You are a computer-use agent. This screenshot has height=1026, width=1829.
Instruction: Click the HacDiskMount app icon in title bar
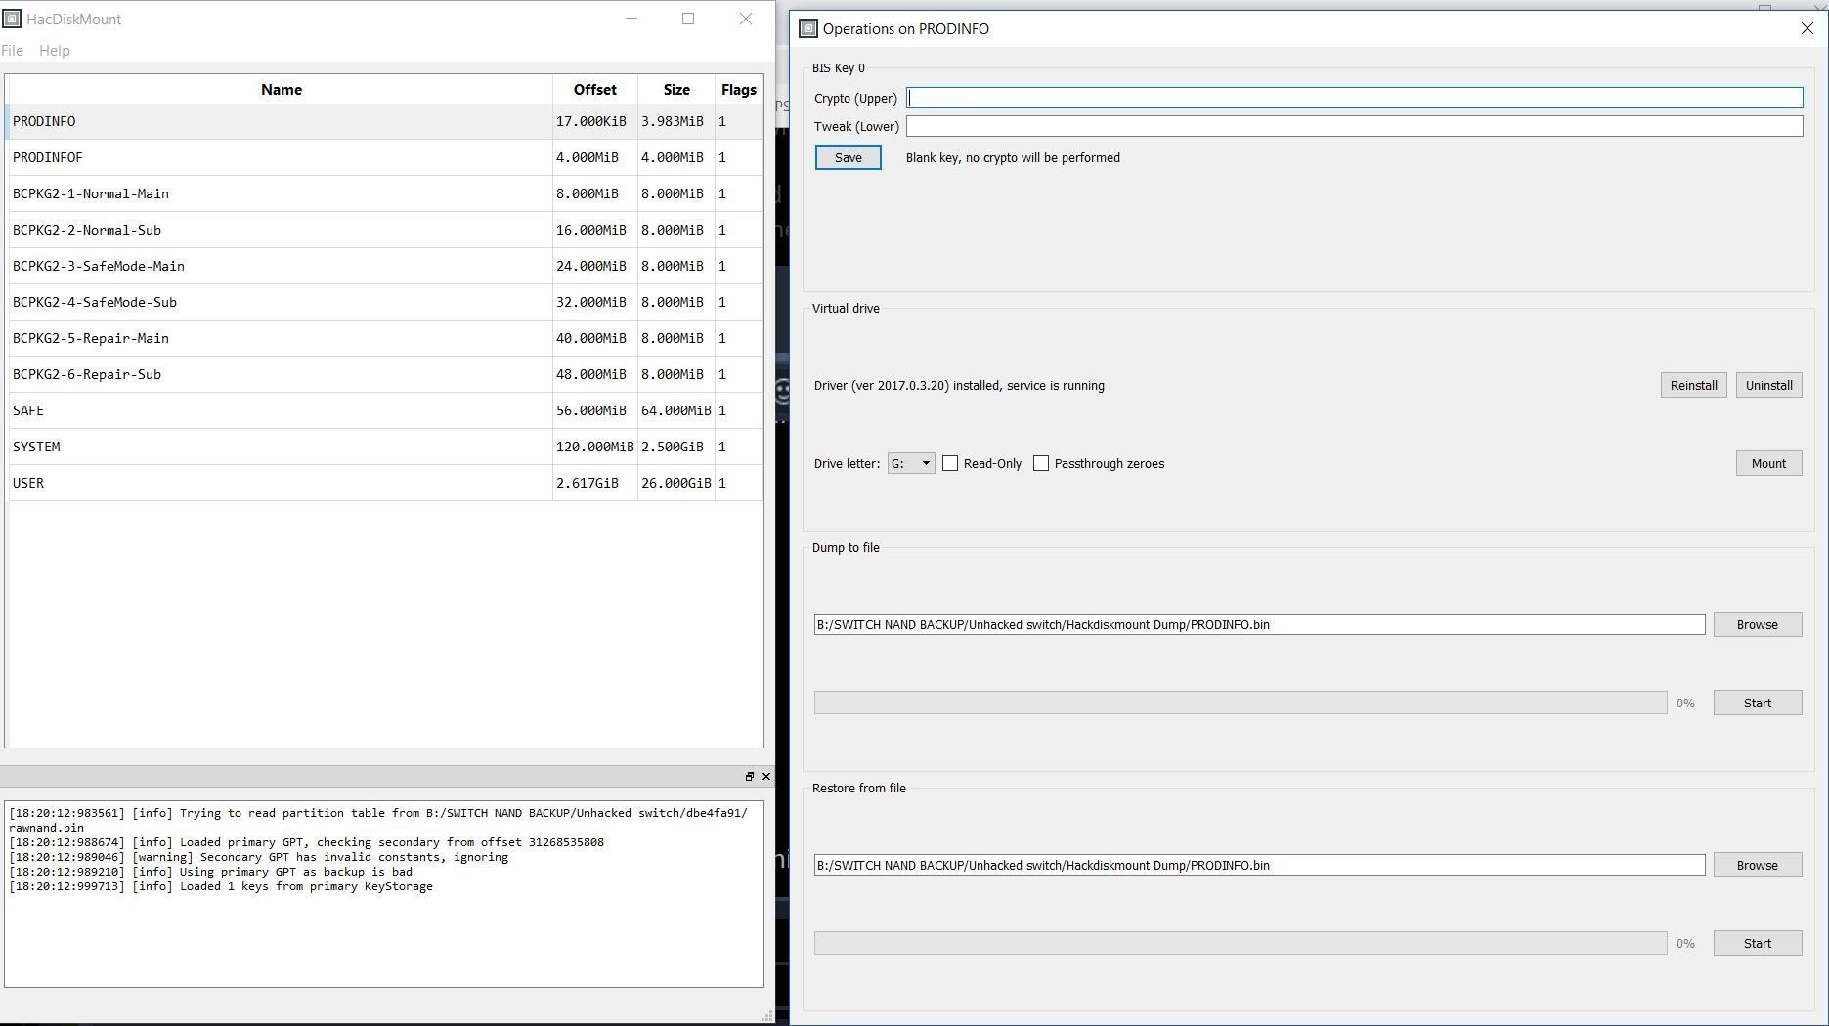coord(11,19)
